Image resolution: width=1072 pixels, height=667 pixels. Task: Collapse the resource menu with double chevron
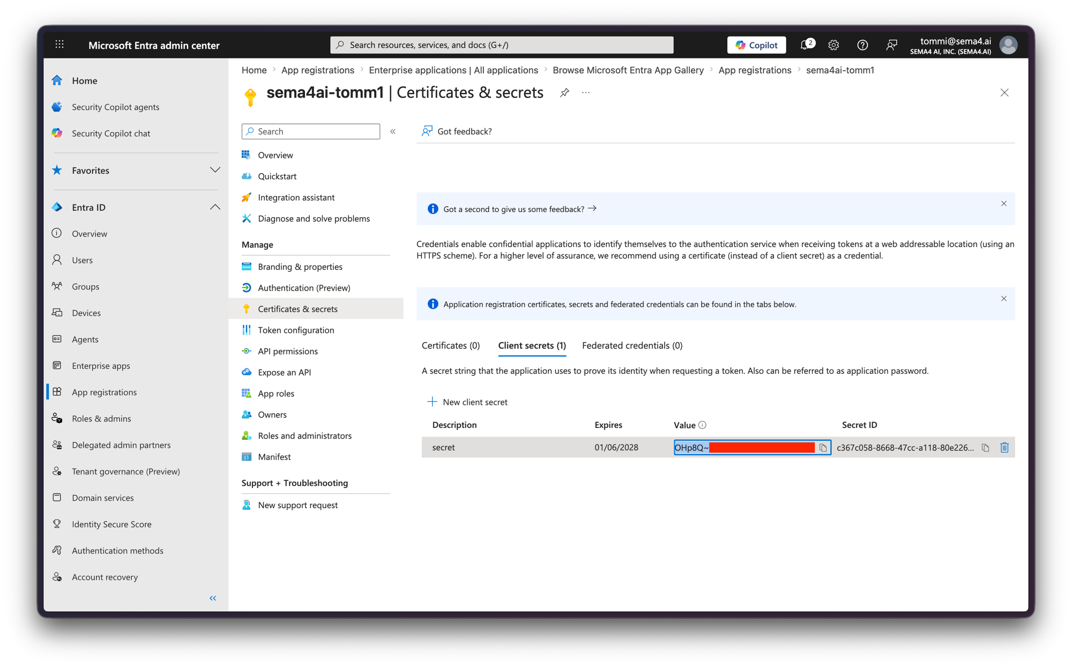393,131
